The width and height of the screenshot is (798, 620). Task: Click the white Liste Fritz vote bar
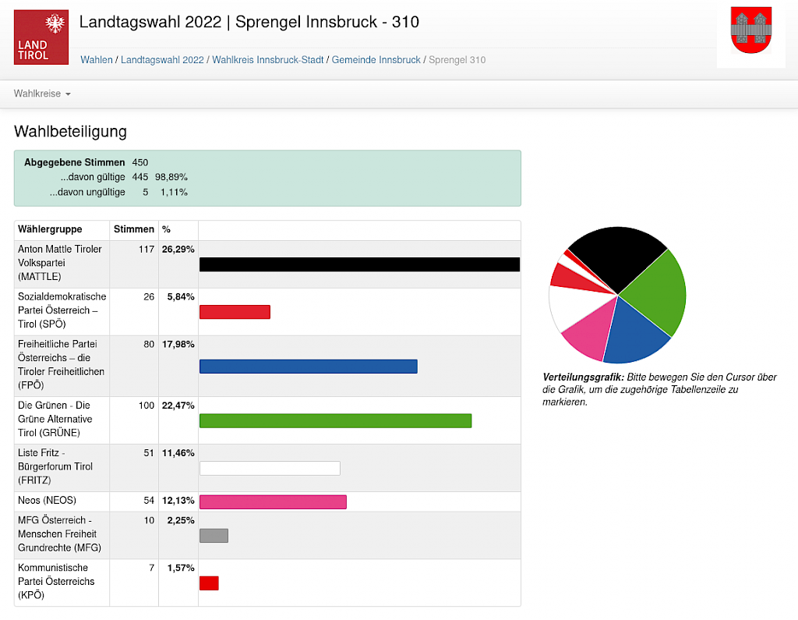coord(270,468)
